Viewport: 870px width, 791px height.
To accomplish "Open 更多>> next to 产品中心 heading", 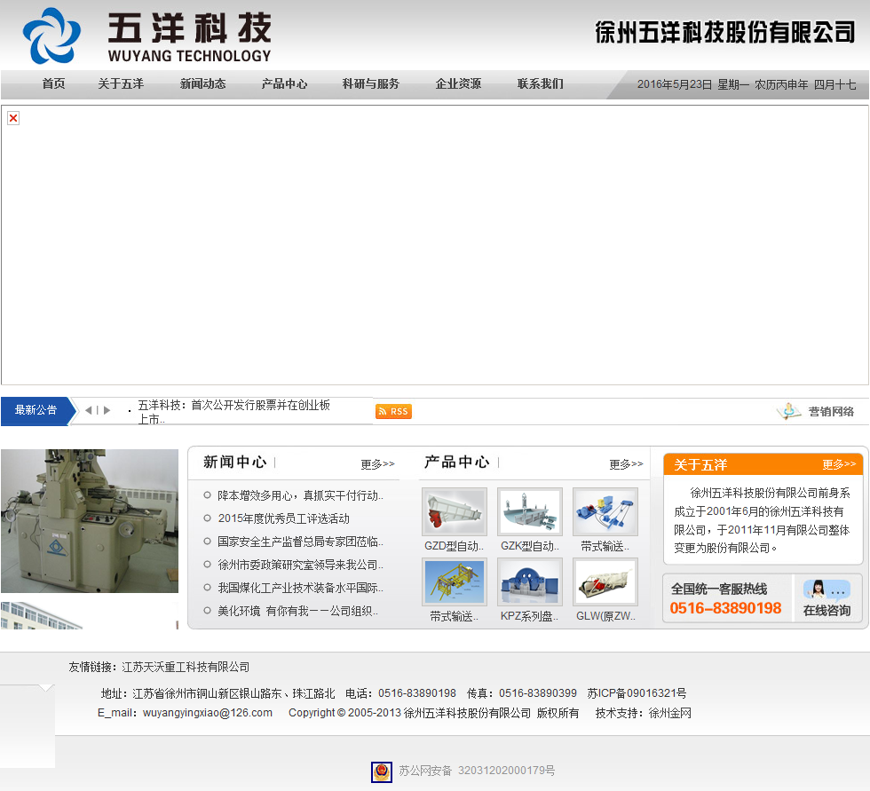I will coord(626,464).
